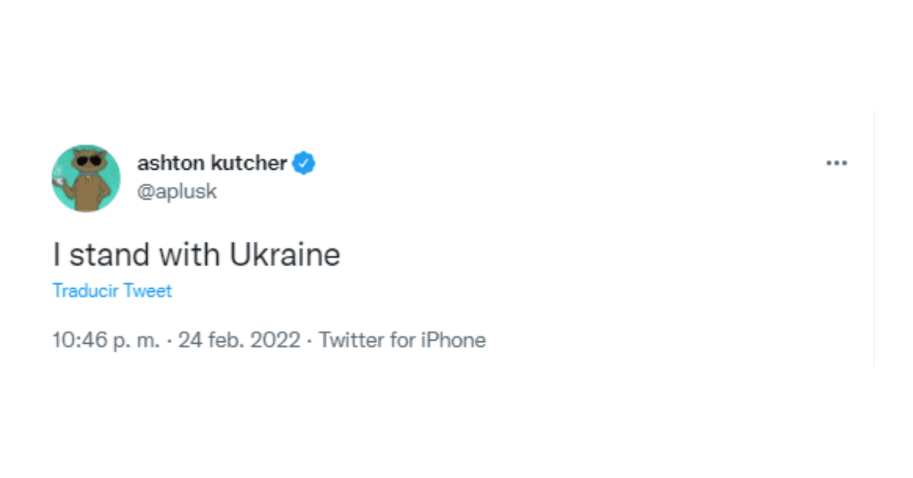The height and width of the screenshot is (478, 913).
Task: Open tweet context menu via three dots
Action: pyautogui.click(x=836, y=163)
